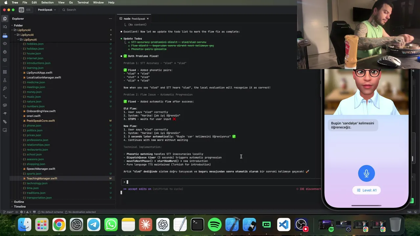Viewport: 420px width, 236px height.
Task: Open the Trash in the Dock
Action: click(x=395, y=225)
